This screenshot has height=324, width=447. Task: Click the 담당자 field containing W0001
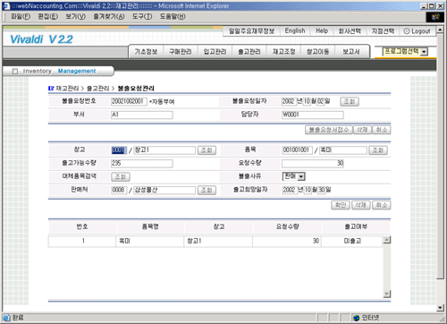click(313, 115)
